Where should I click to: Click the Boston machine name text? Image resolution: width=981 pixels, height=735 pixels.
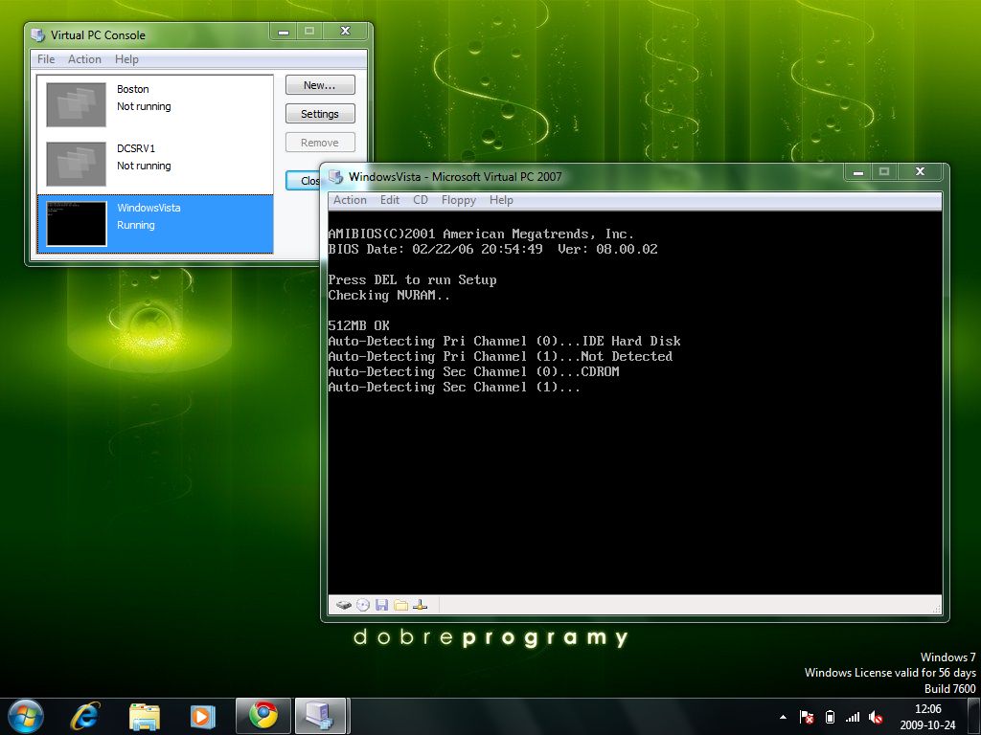coord(132,89)
